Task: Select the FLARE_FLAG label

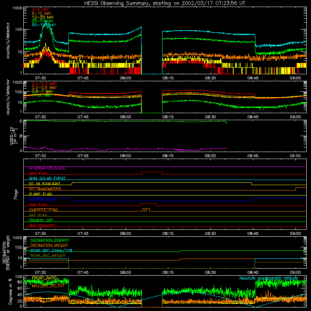Action: tap(40, 194)
